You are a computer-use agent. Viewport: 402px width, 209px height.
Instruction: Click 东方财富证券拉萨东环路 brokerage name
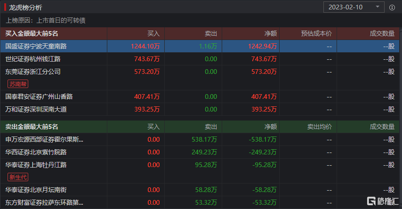(44, 202)
